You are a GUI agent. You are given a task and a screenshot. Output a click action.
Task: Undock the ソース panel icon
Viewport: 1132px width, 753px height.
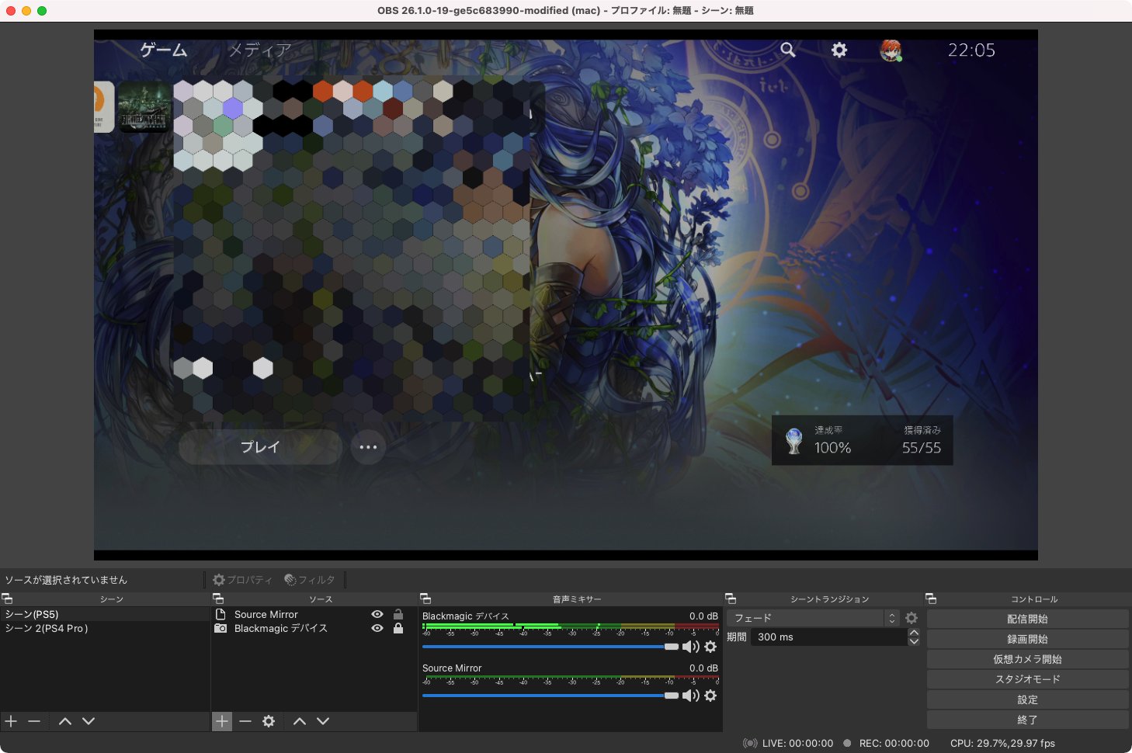[x=218, y=599]
